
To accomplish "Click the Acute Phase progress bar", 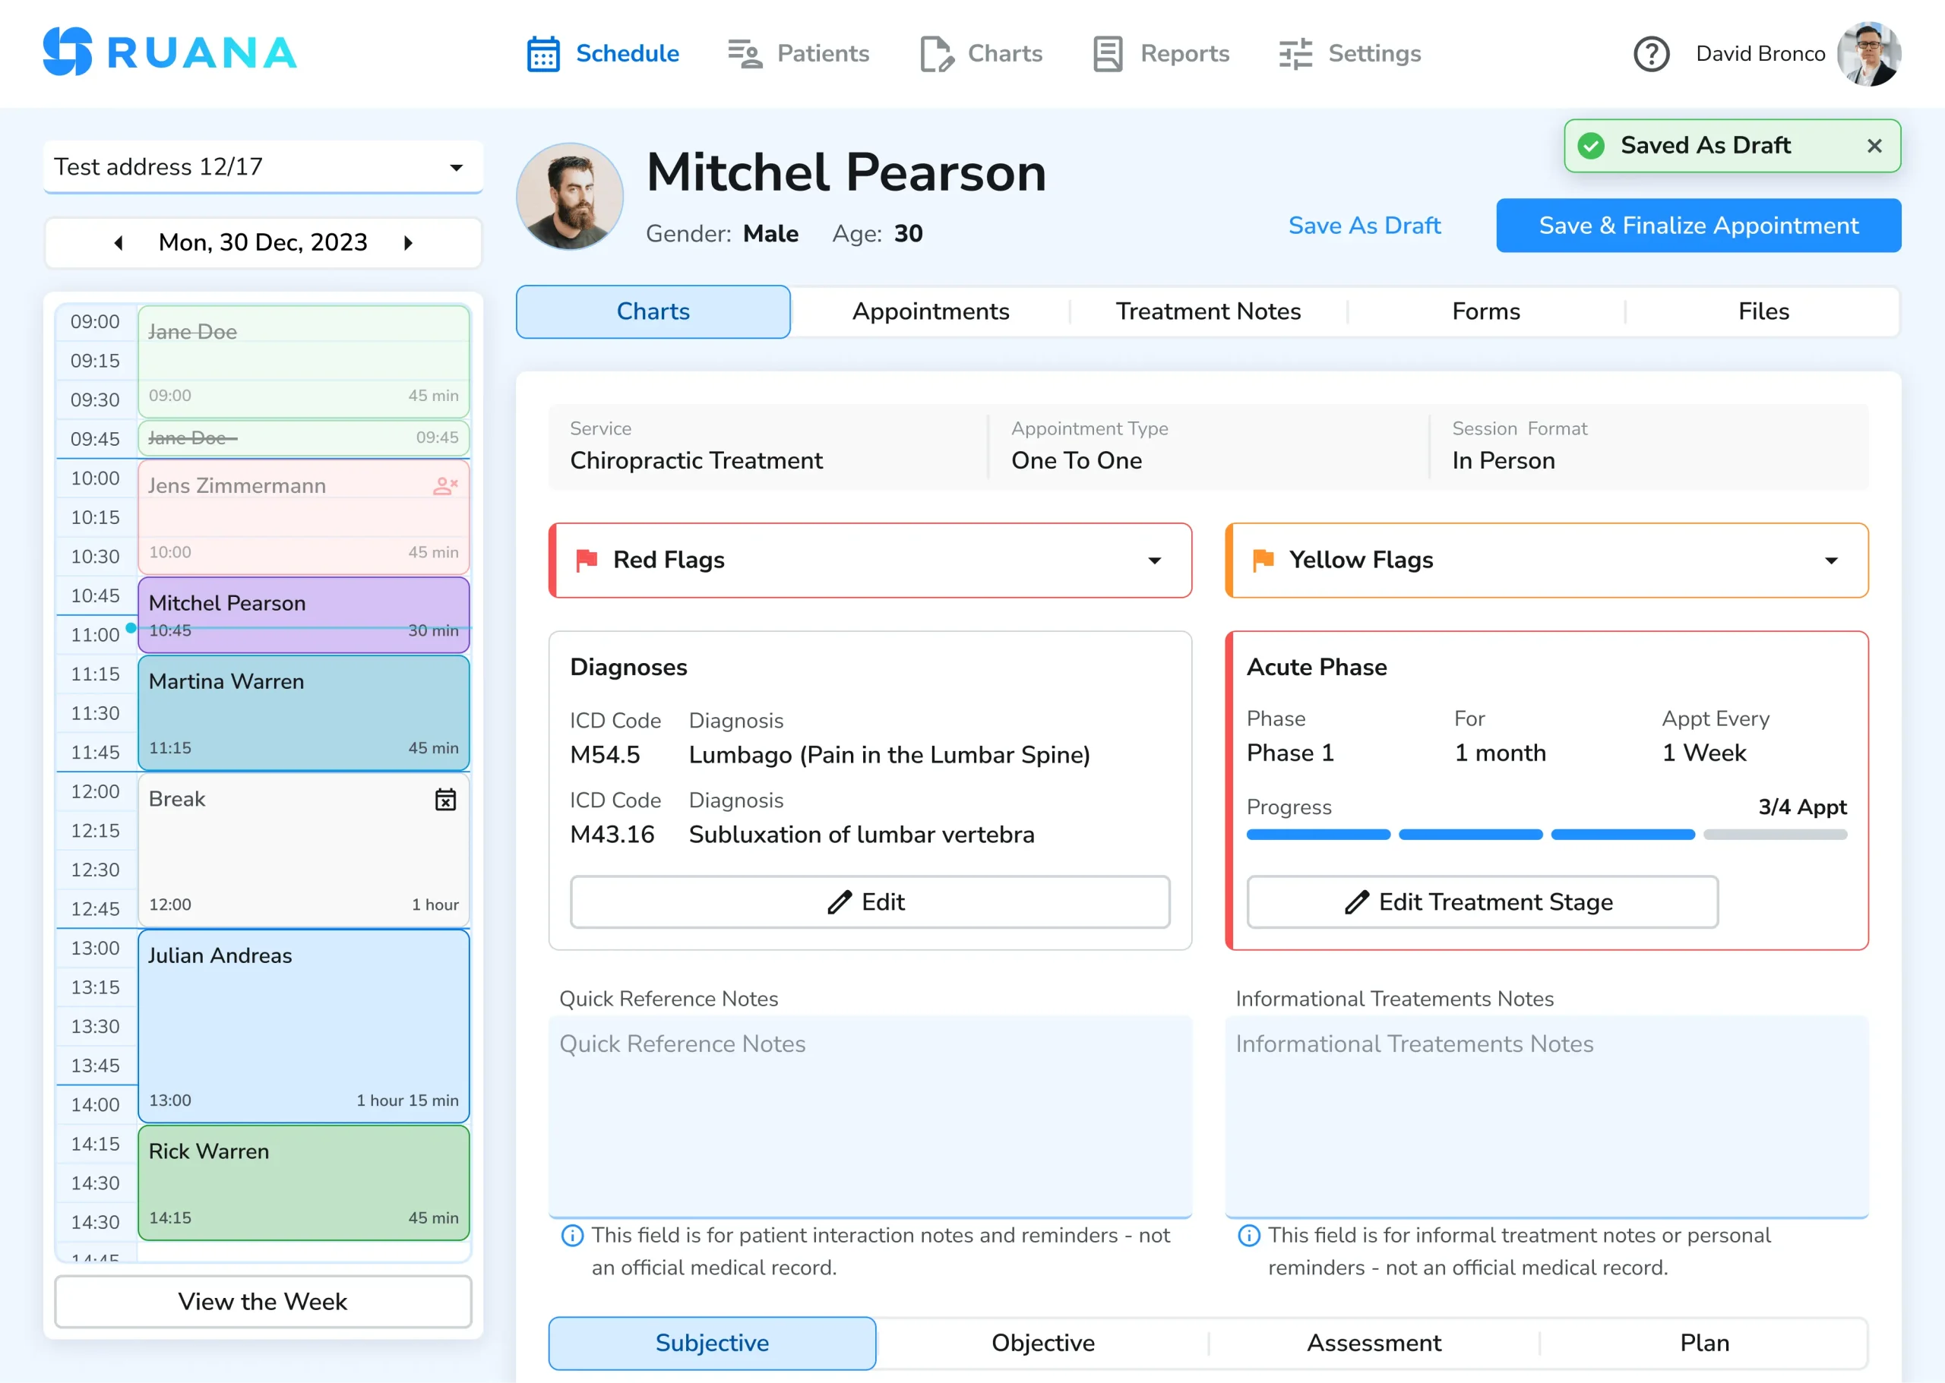I will 1546,835.
